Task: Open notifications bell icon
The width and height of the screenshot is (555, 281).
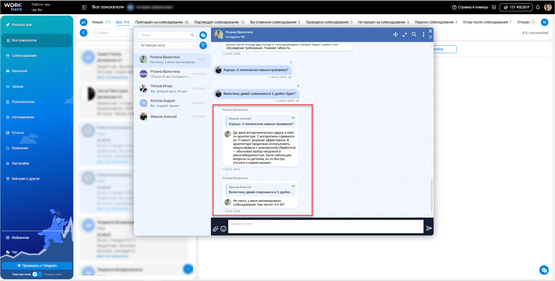Action: [x=538, y=7]
